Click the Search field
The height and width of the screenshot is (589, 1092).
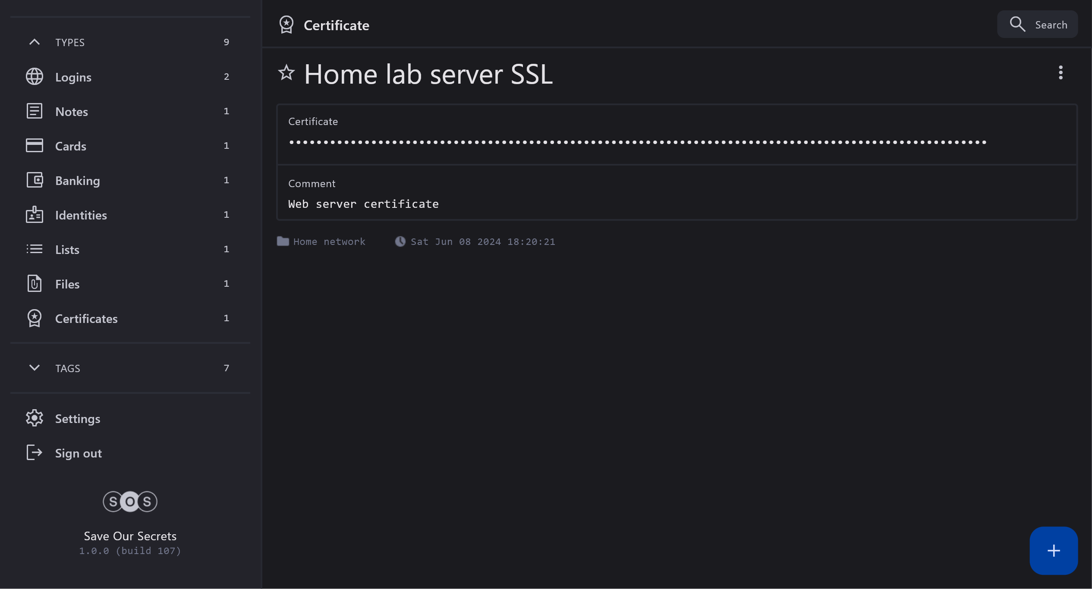click(x=1037, y=25)
